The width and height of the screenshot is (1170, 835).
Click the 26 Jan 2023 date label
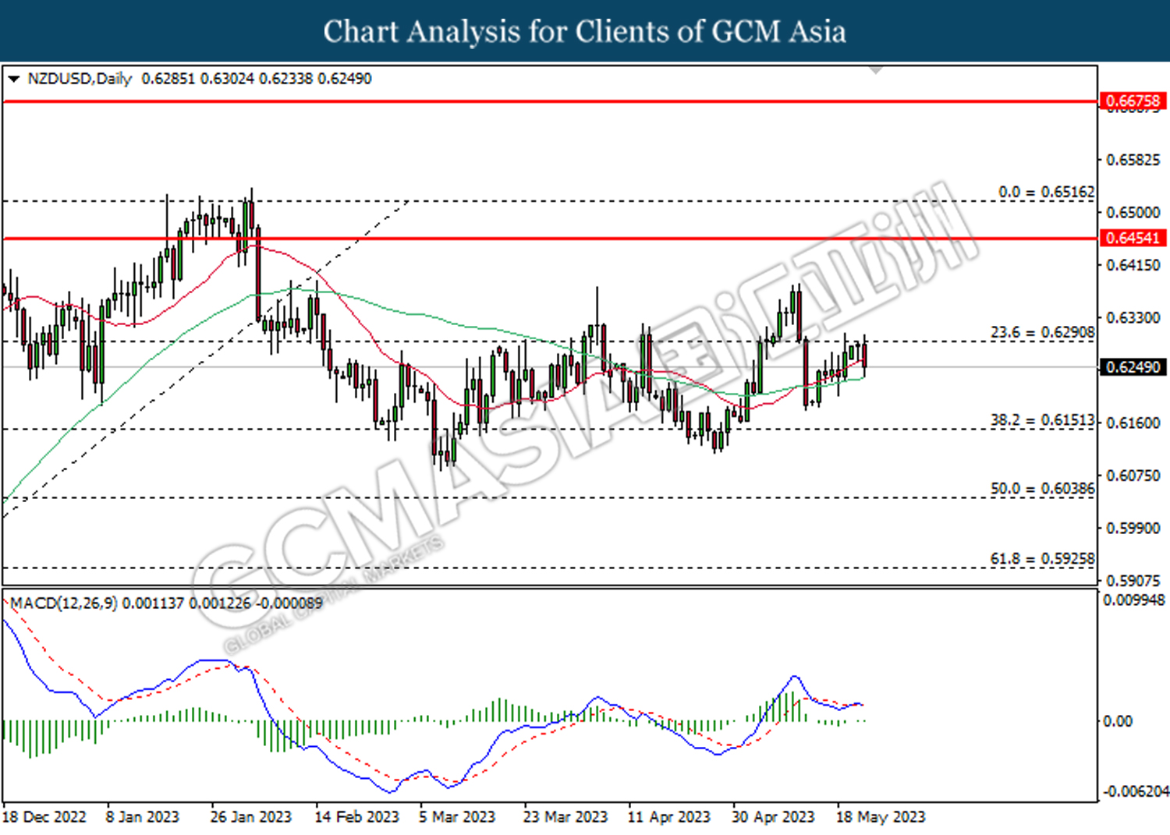pyautogui.click(x=250, y=817)
